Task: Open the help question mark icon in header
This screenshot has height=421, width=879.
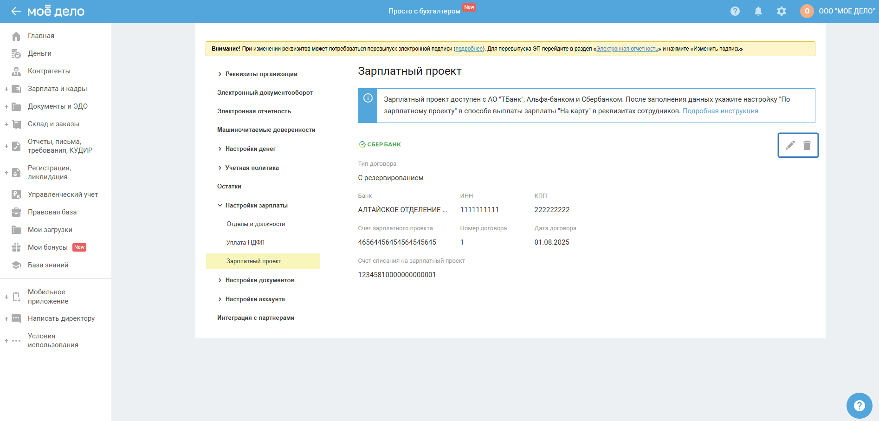Action: (x=735, y=11)
